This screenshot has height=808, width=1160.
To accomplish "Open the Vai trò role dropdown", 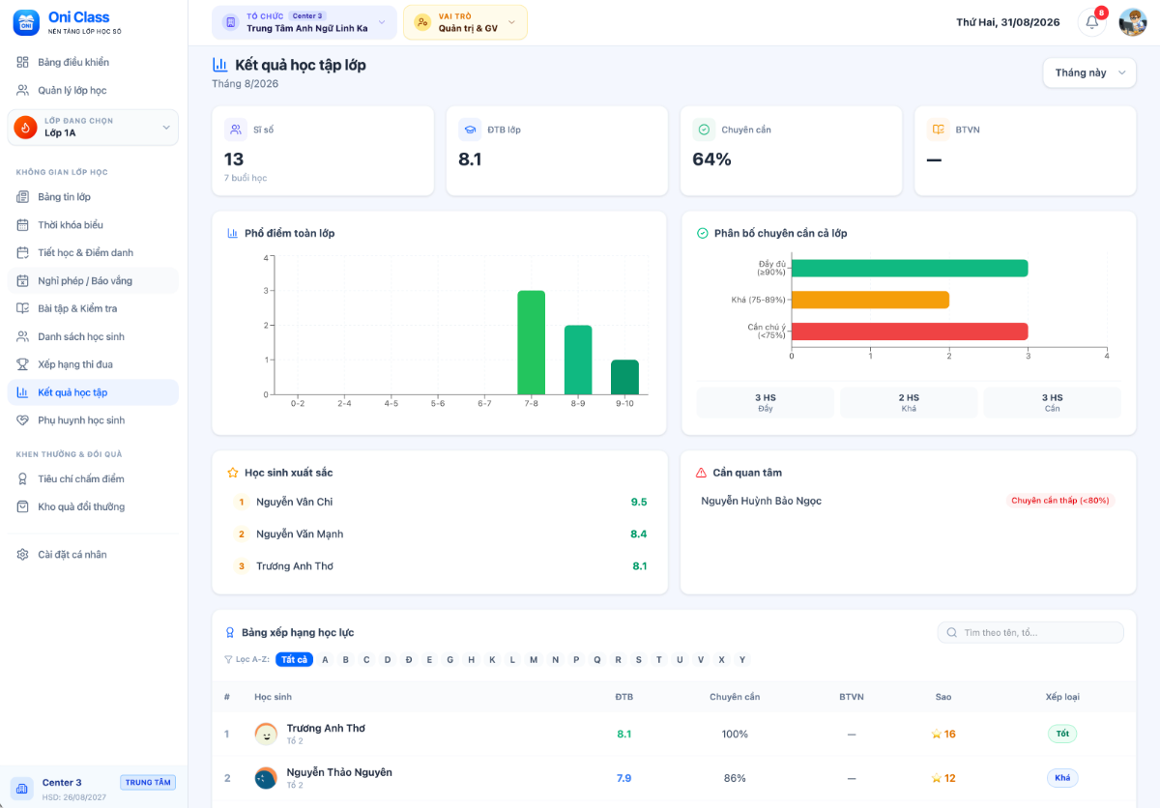I will [465, 22].
